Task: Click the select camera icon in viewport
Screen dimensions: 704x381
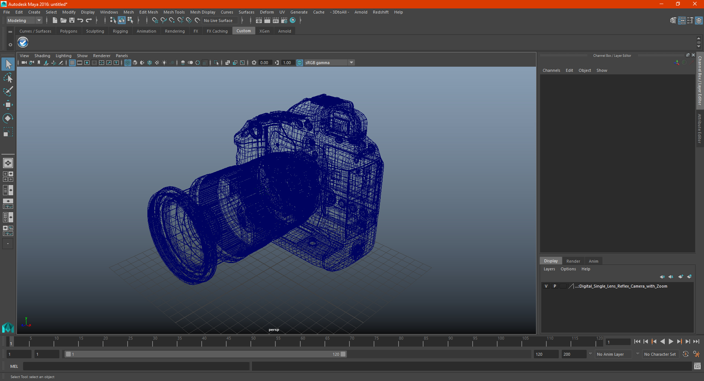Action: coord(24,63)
